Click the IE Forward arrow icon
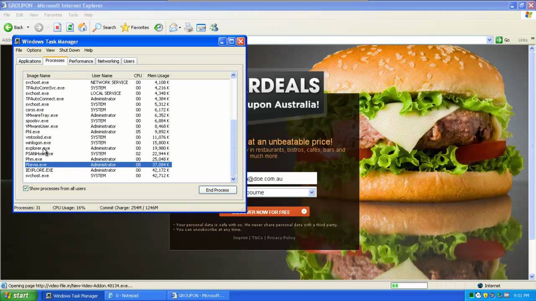Screen dimensions: 536x301 click(39, 28)
